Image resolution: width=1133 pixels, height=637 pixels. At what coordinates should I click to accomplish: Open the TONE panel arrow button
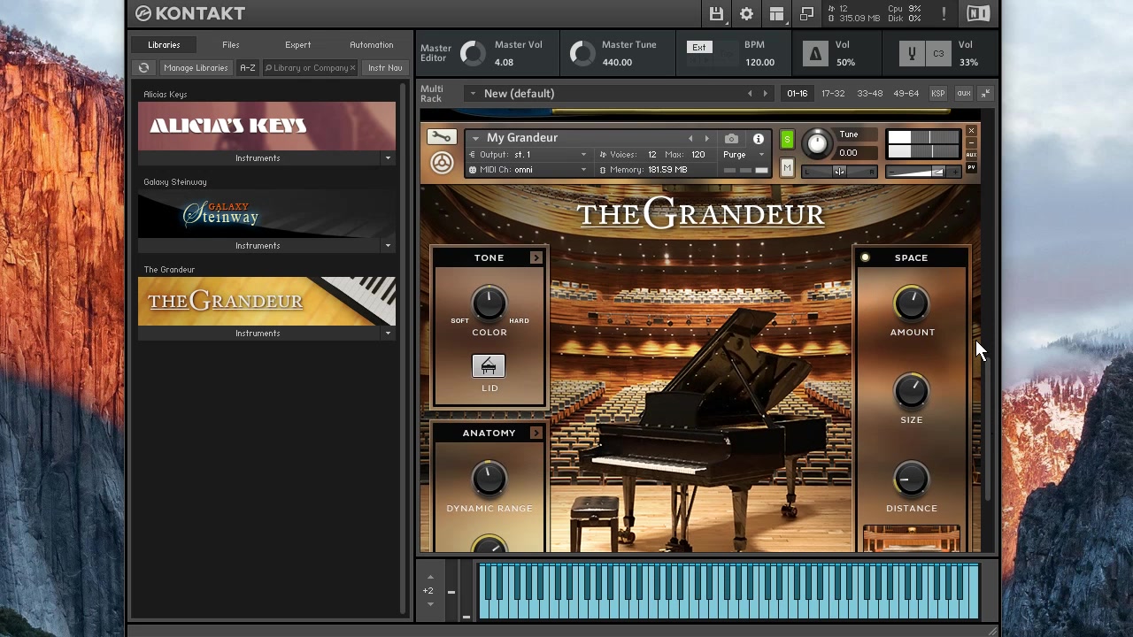point(536,257)
